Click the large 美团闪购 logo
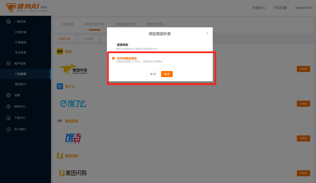Image resolution: width=316 pixels, height=183 pixels. [x=73, y=173]
